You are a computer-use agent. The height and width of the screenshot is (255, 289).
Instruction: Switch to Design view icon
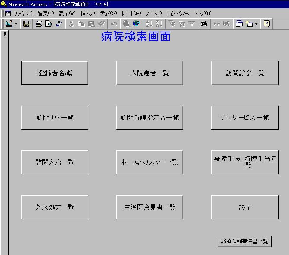pos(9,24)
